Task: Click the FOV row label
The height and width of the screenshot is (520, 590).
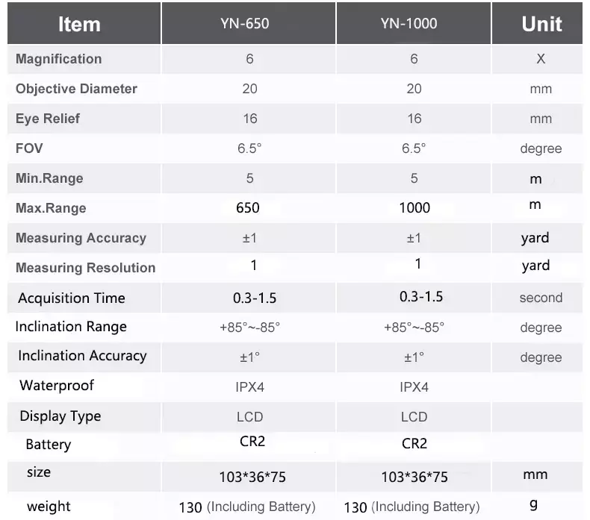Action: pyautogui.click(x=29, y=148)
